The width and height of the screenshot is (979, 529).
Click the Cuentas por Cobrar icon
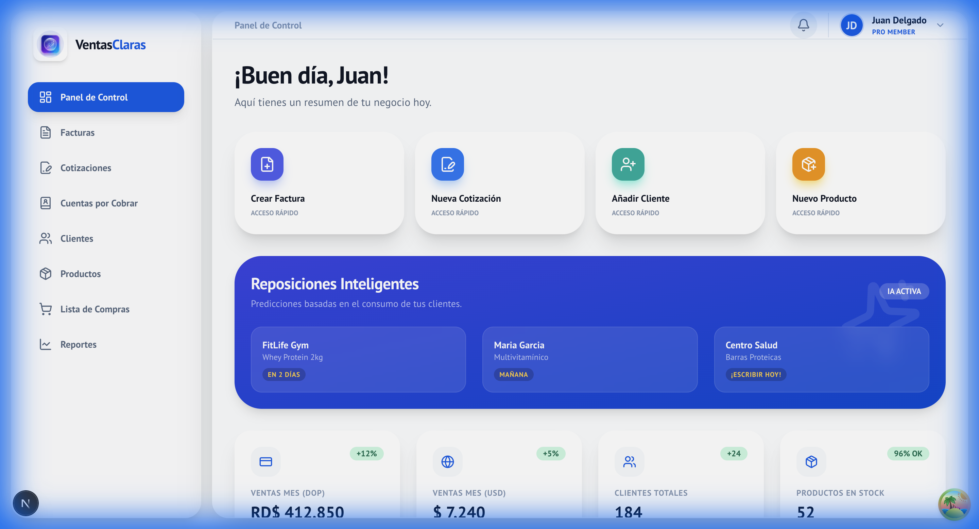coord(46,203)
